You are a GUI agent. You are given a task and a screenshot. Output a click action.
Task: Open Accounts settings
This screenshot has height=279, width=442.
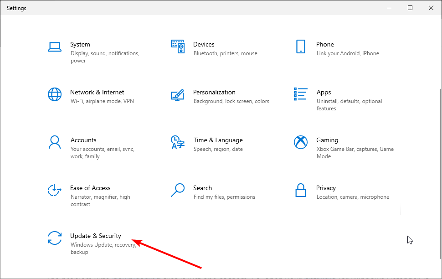click(x=83, y=140)
